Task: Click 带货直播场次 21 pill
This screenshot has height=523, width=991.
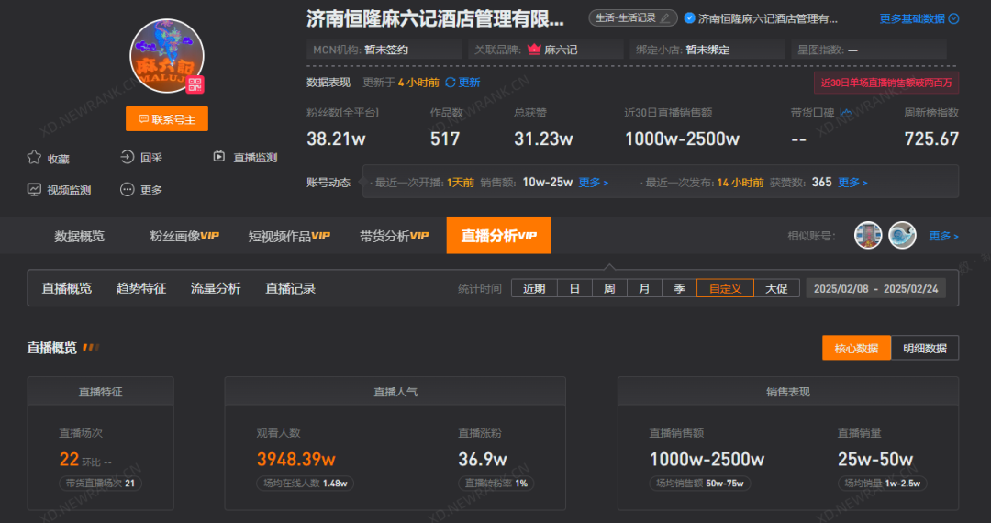Action: (x=101, y=484)
